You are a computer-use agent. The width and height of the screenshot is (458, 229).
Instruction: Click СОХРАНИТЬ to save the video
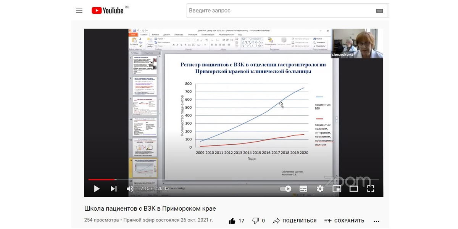click(x=344, y=221)
